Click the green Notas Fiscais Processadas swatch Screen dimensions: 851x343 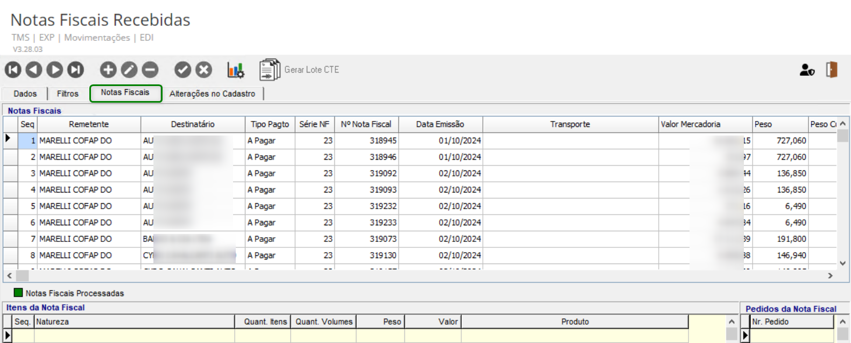pyautogui.click(x=18, y=293)
